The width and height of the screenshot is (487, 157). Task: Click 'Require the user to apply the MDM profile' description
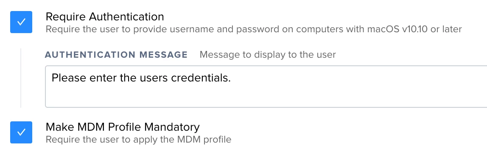click(x=139, y=139)
